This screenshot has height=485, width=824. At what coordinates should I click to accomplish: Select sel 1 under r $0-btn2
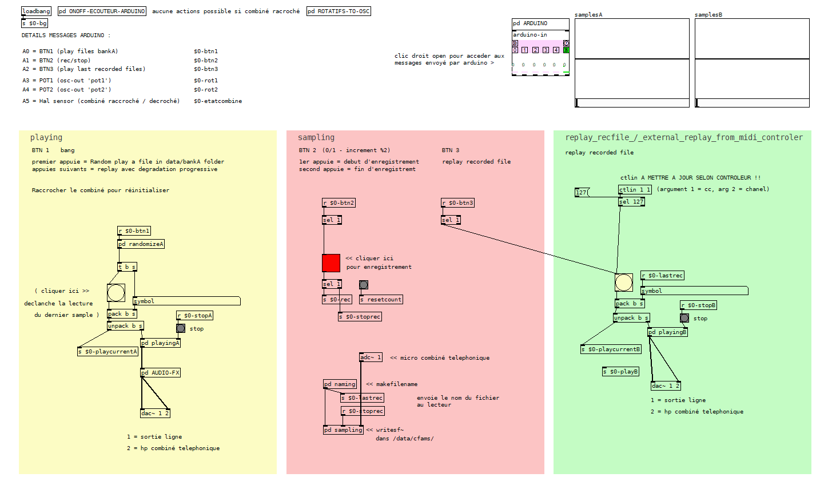tap(332, 220)
